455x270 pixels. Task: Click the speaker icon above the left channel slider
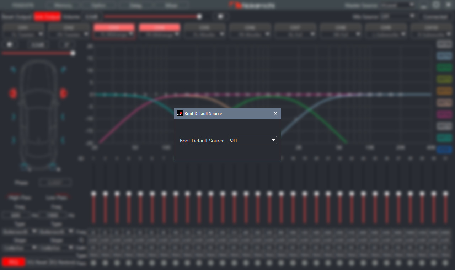point(10,45)
